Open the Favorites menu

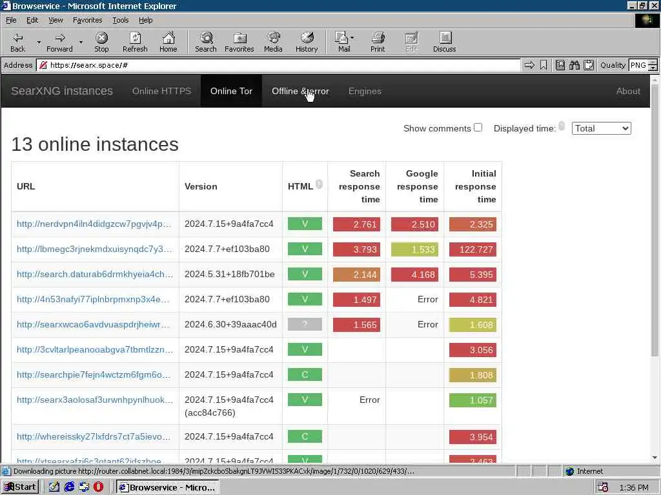click(x=87, y=20)
